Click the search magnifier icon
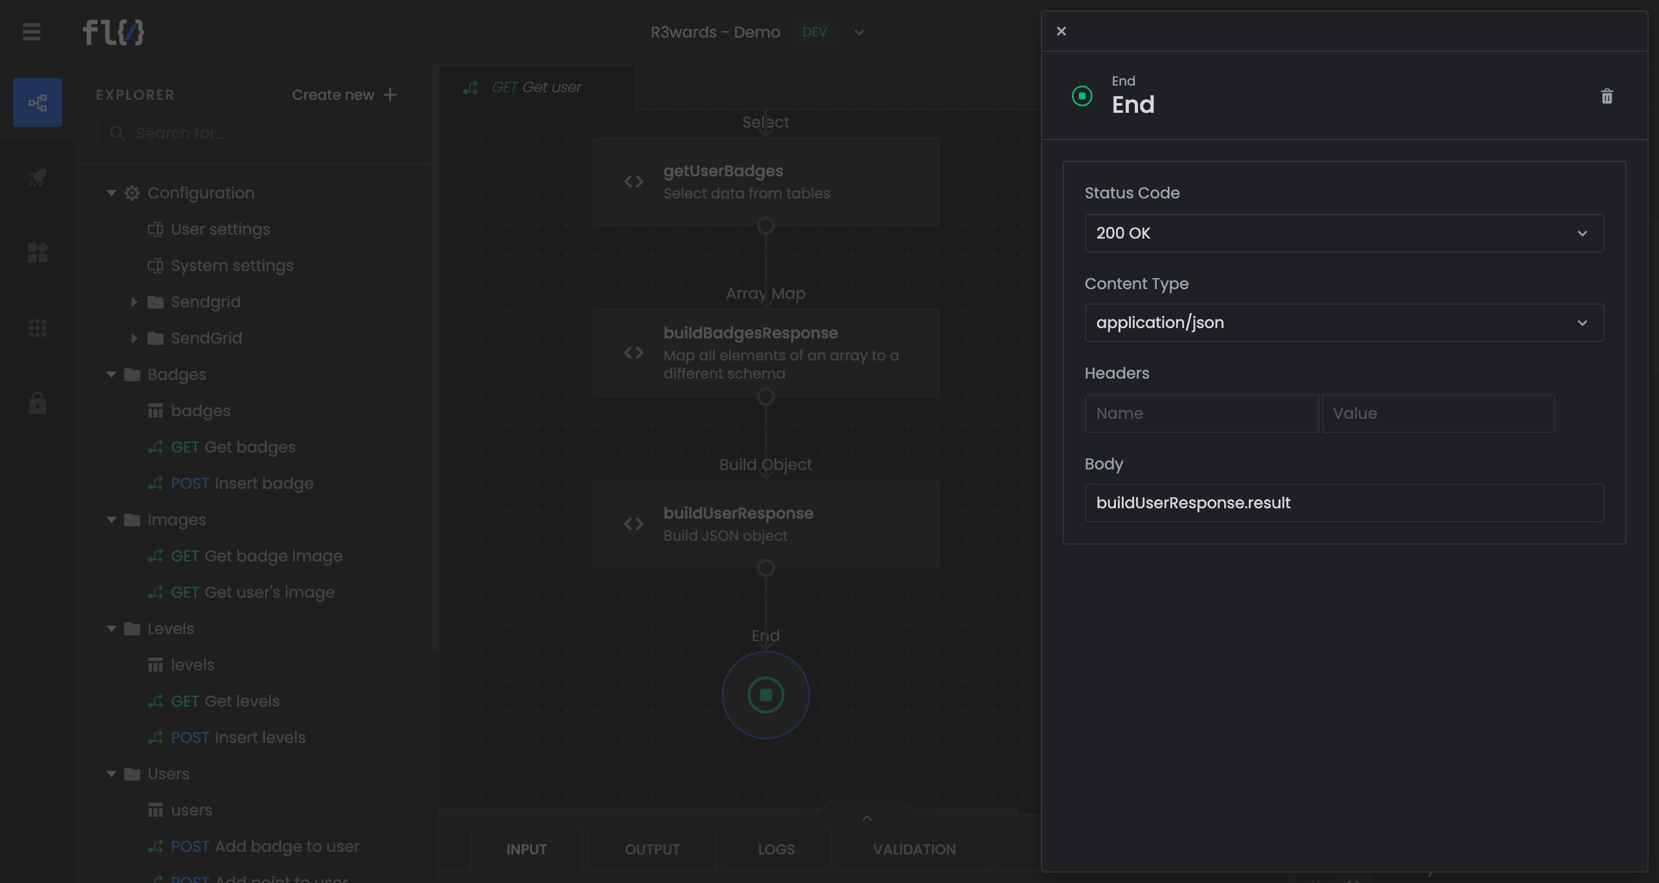Image resolution: width=1659 pixels, height=883 pixels. click(x=117, y=134)
